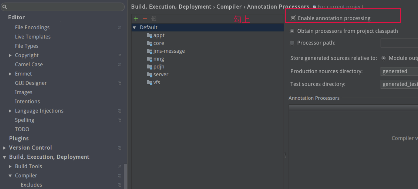The height and width of the screenshot is (189, 418).
Task: Click the Production sources directory field
Action: (399, 71)
